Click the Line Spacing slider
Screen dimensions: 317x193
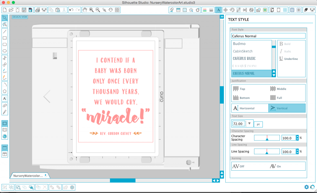(267, 151)
